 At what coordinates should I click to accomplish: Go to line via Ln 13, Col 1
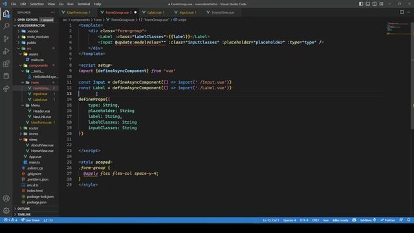[x=271, y=220]
